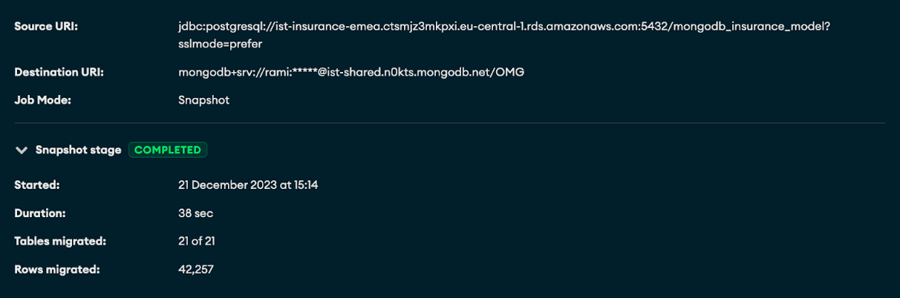The width and height of the screenshot is (900, 298).
Task: Select the 42,257 rows migrated count
Action: tap(196, 270)
